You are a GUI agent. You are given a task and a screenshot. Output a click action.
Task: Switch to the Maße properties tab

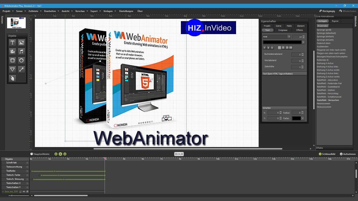(x=289, y=26)
